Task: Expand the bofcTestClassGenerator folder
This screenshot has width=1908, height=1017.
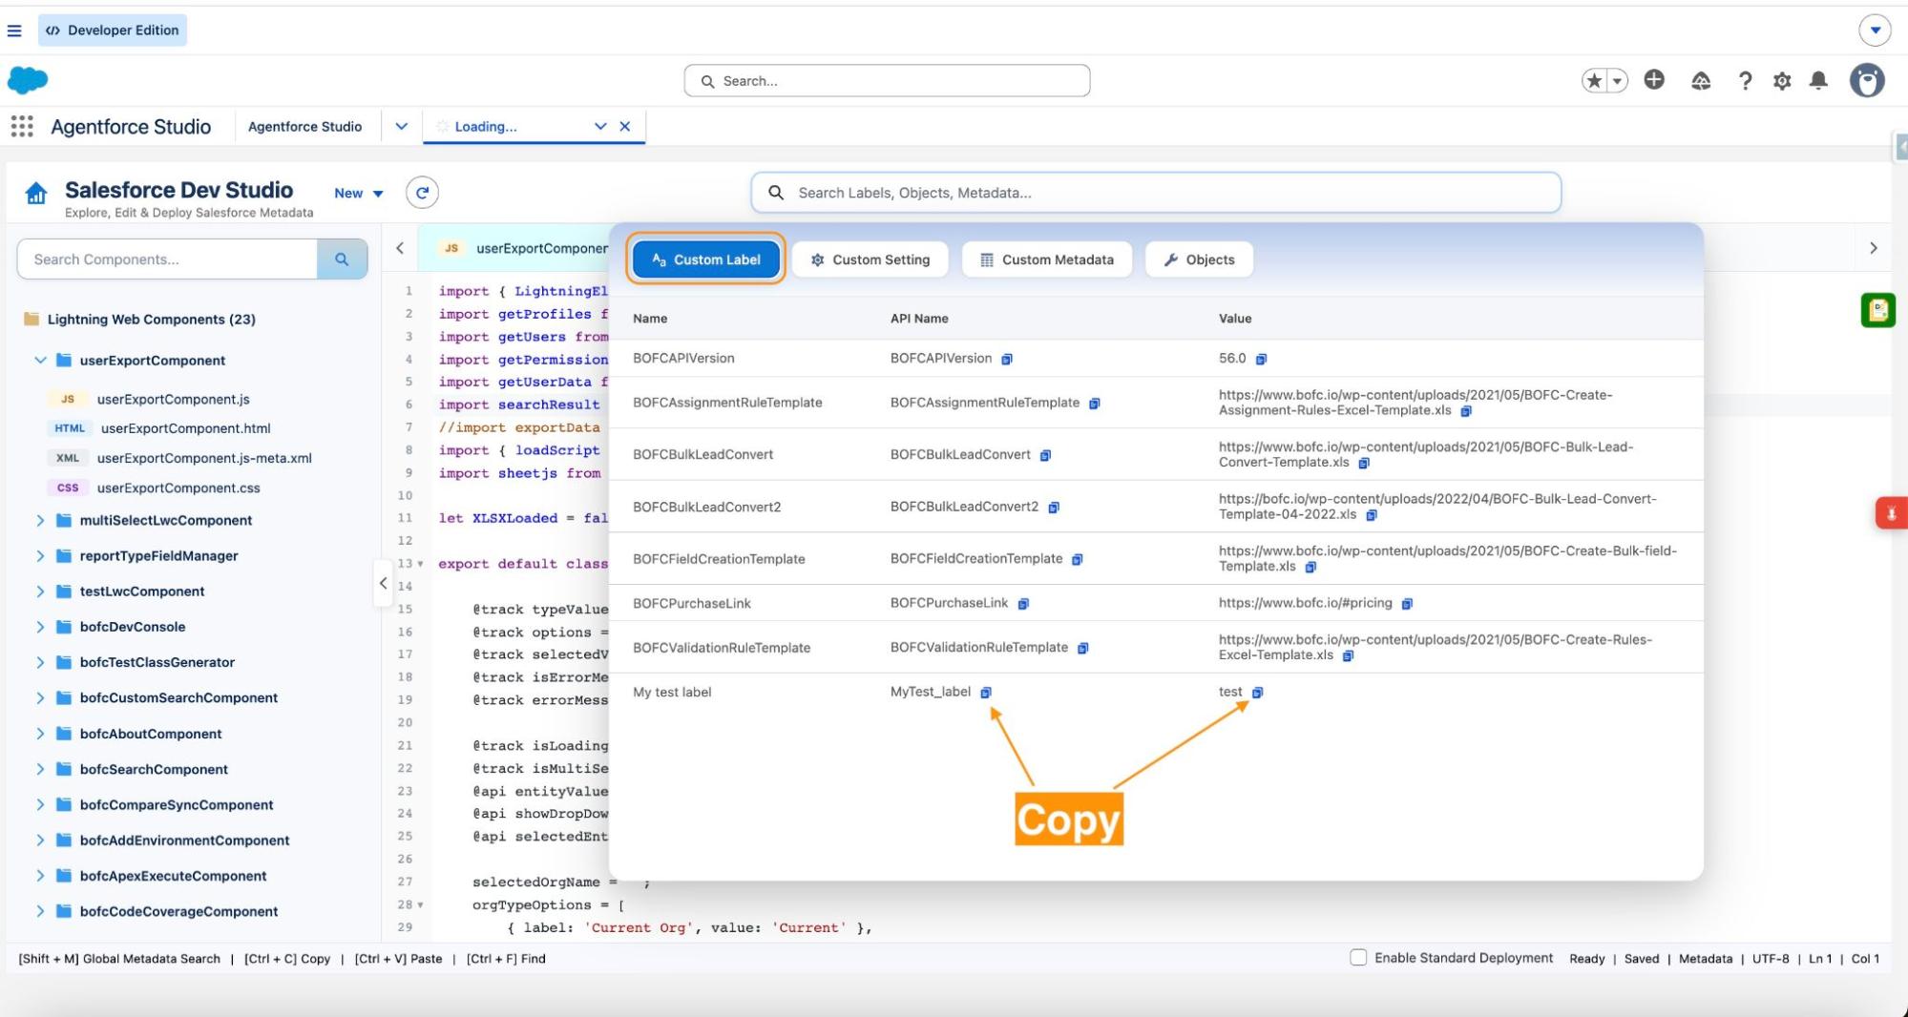Action: (40, 662)
